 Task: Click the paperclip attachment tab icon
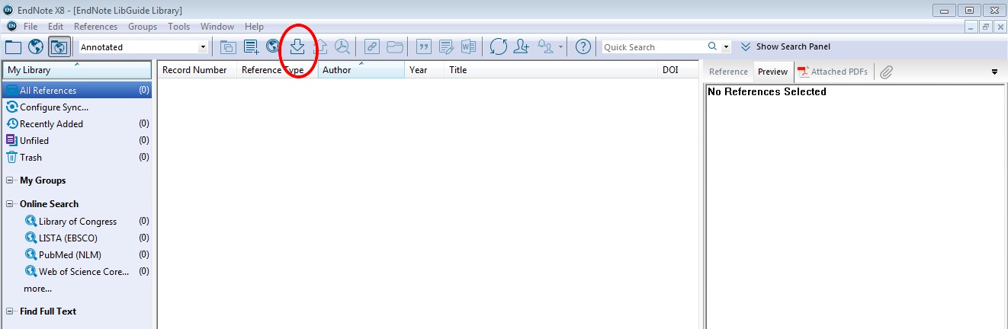click(886, 72)
